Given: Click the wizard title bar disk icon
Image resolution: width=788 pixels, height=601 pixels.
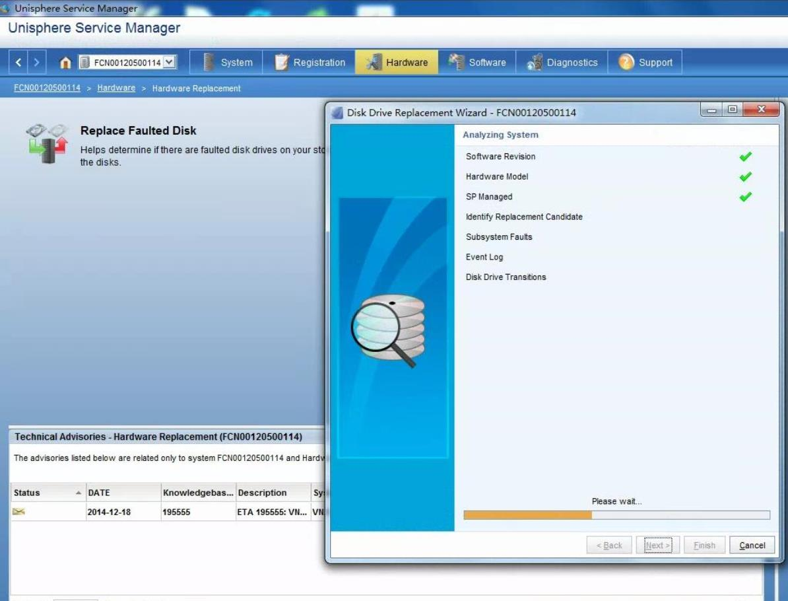Looking at the screenshot, I should (x=337, y=113).
